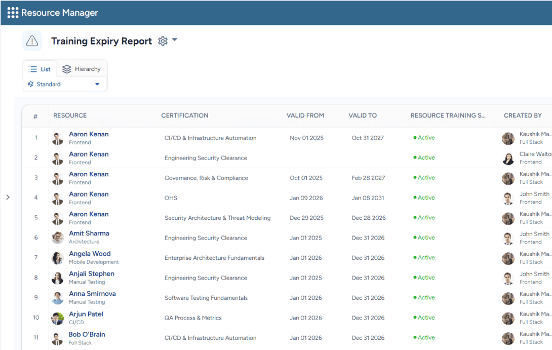Viewport: 552px width, 350px height.
Task: Click the Resource Manager title
Action: (x=59, y=13)
